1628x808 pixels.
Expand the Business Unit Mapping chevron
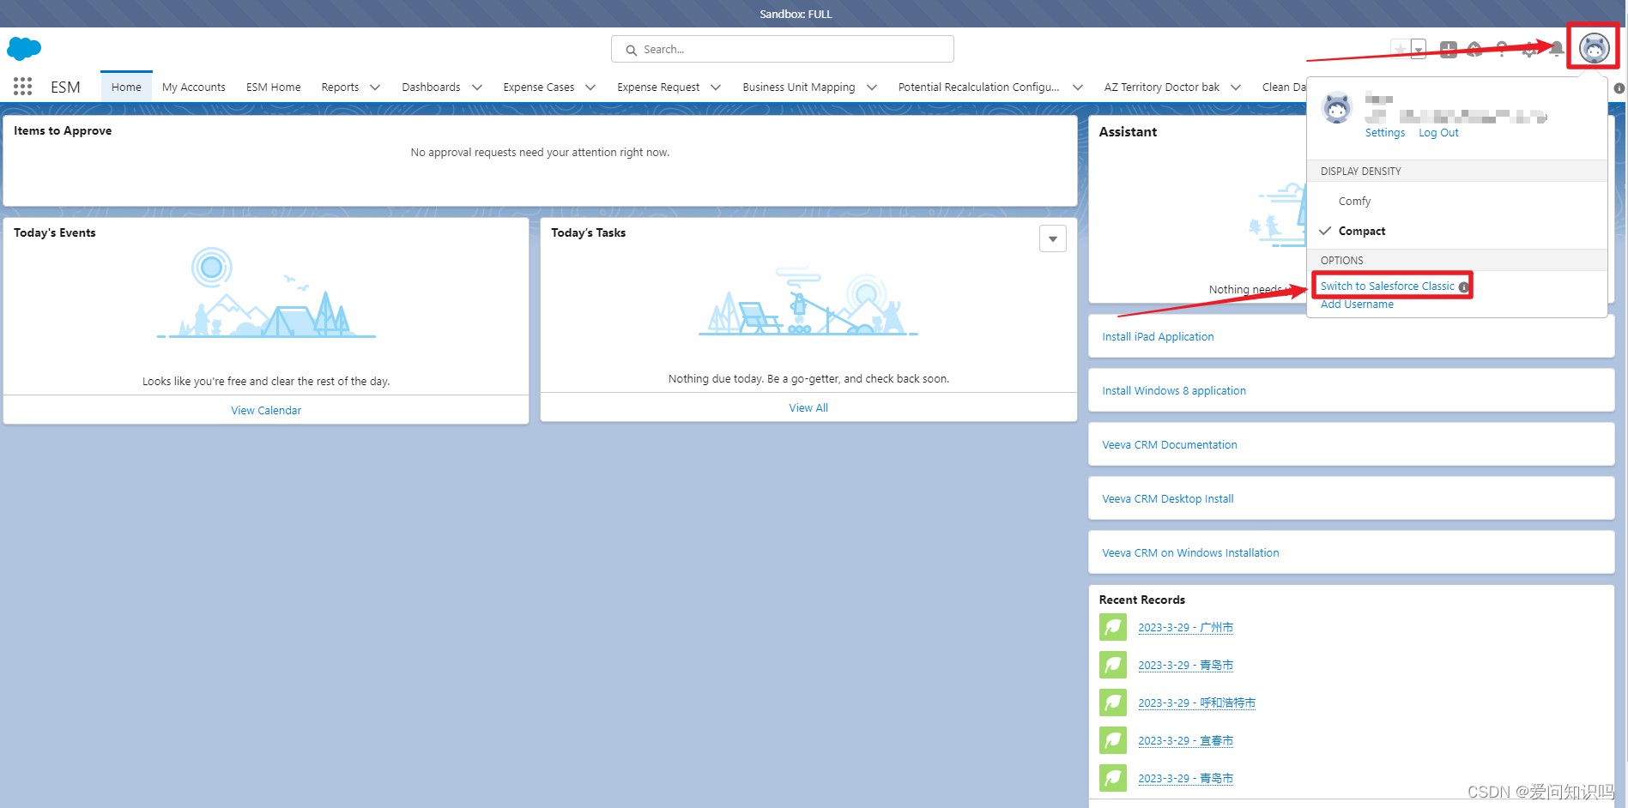click(872, 87)
